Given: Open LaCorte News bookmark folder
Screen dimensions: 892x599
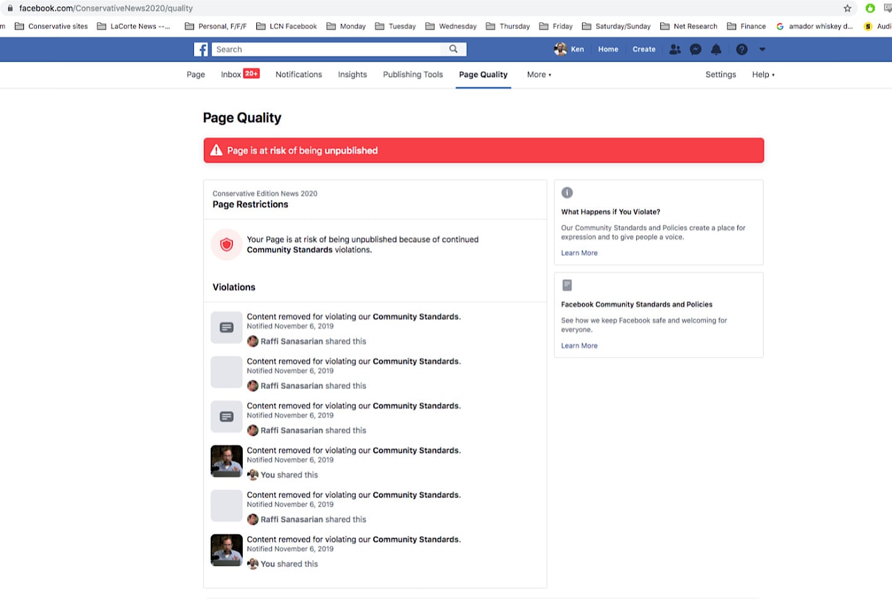Looking at the screenshot, I should (x=134, y=26).
